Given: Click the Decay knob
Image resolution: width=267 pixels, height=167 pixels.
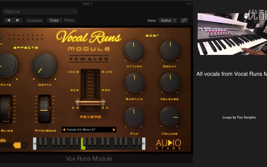Looking at the screenshot, I should click(170, 50).
